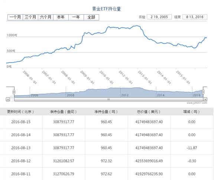
Task: Click the chart title 黄金ETF持仓量
Action: 107,9
